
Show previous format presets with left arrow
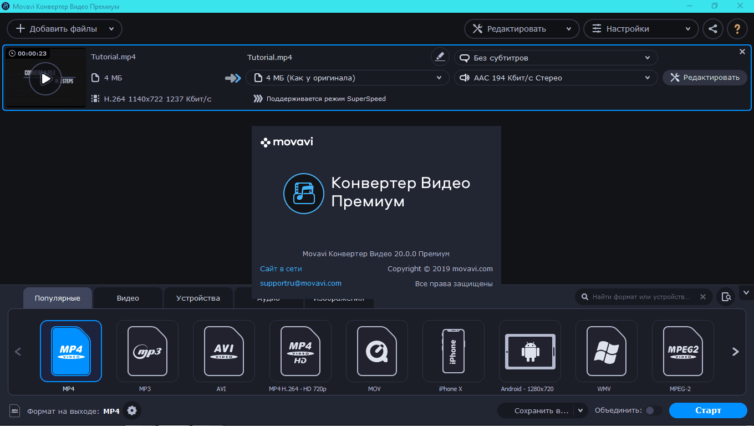[x=18, y=351]
